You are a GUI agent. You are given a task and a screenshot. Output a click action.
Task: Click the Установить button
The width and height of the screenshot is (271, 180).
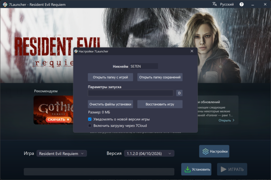coord(196,169)
